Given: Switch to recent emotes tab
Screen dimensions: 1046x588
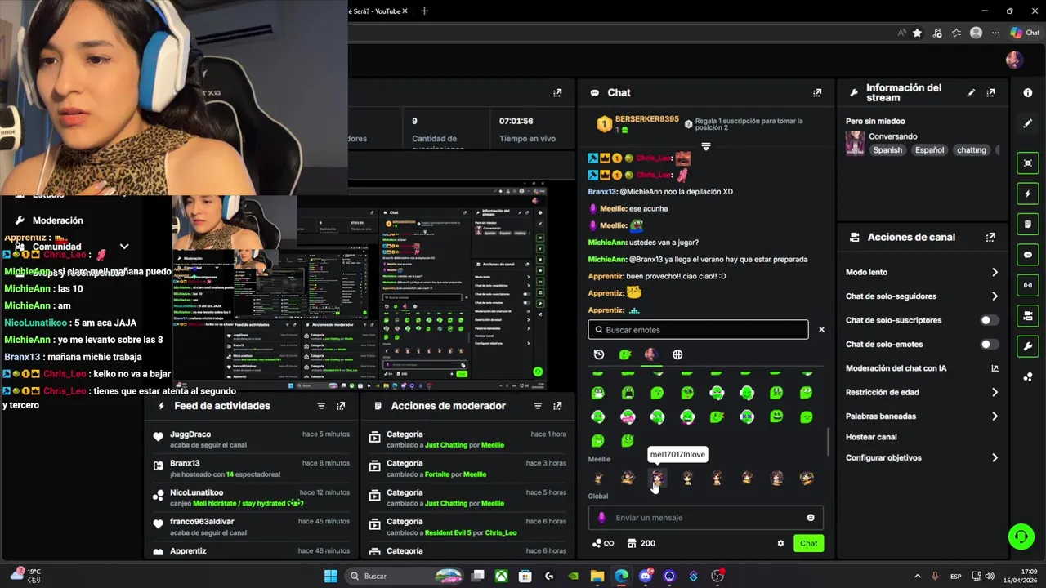Looking at the screenshot, I should 599,354.
